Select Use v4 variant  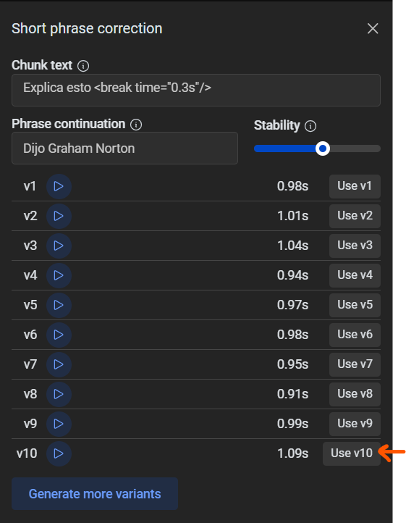[355, 275]
